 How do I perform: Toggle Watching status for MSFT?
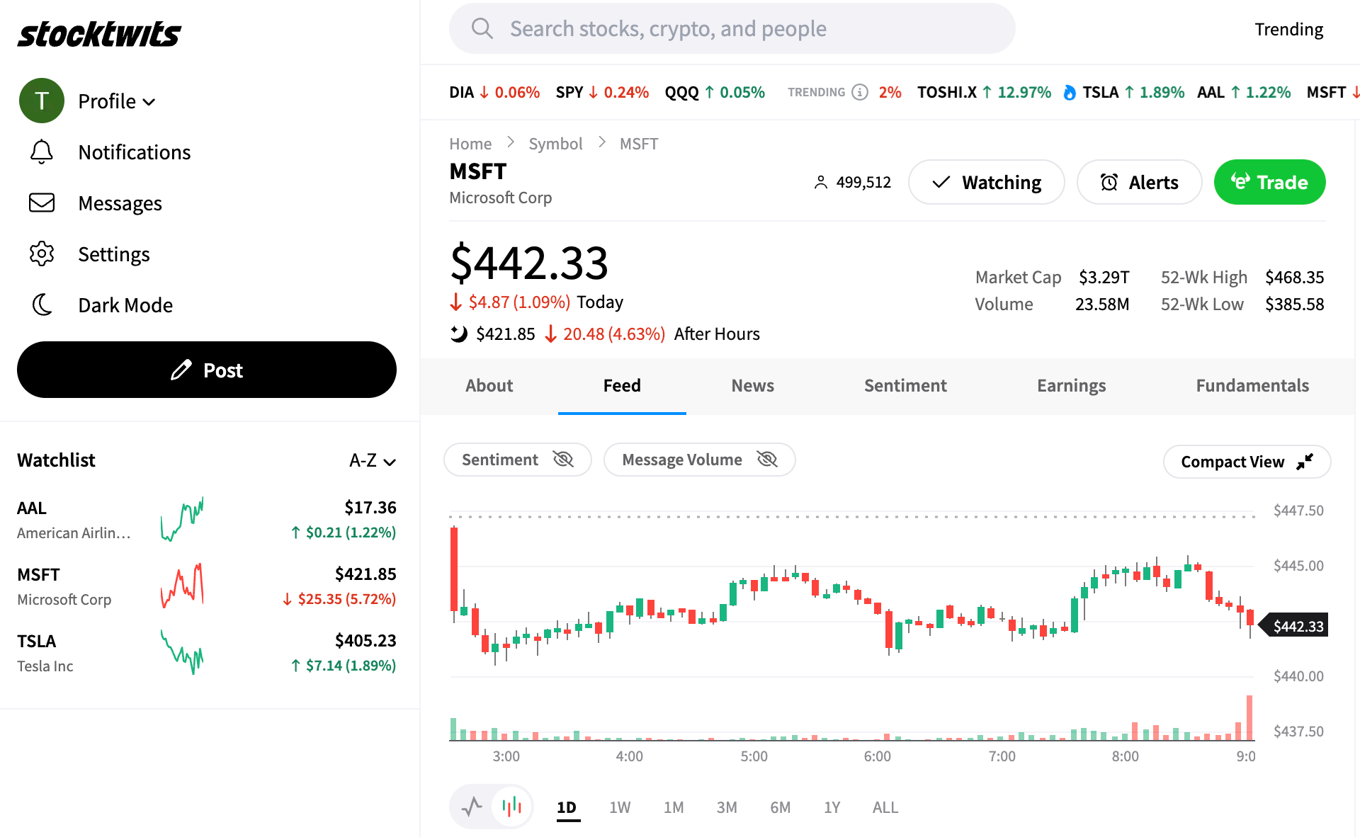[986, 183]
